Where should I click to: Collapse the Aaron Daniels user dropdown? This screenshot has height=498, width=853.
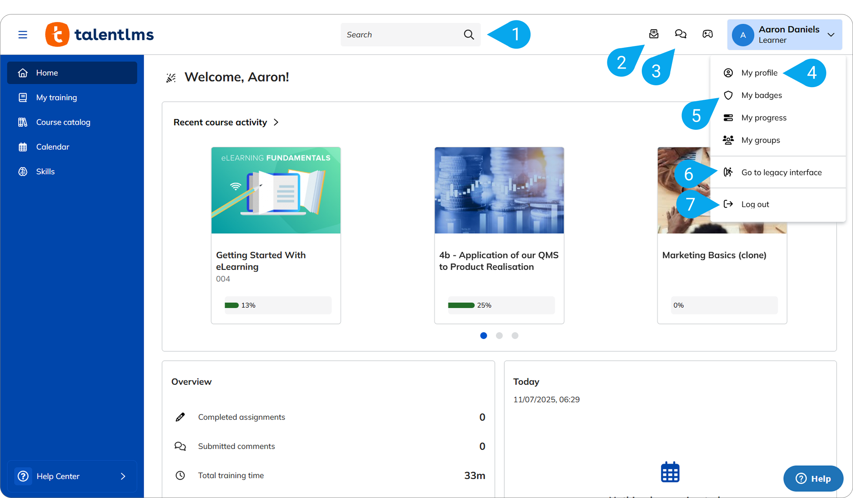(x=831, y=34)
